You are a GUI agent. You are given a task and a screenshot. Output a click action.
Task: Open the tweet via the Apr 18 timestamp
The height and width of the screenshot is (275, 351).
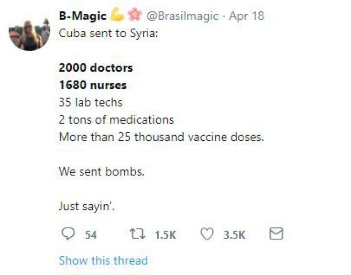(246, 16)
